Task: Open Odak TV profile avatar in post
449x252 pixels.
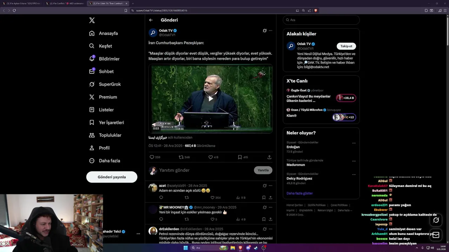Action: point(153,33)
